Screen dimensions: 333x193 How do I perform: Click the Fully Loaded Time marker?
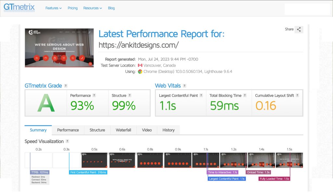pos(274,179)
